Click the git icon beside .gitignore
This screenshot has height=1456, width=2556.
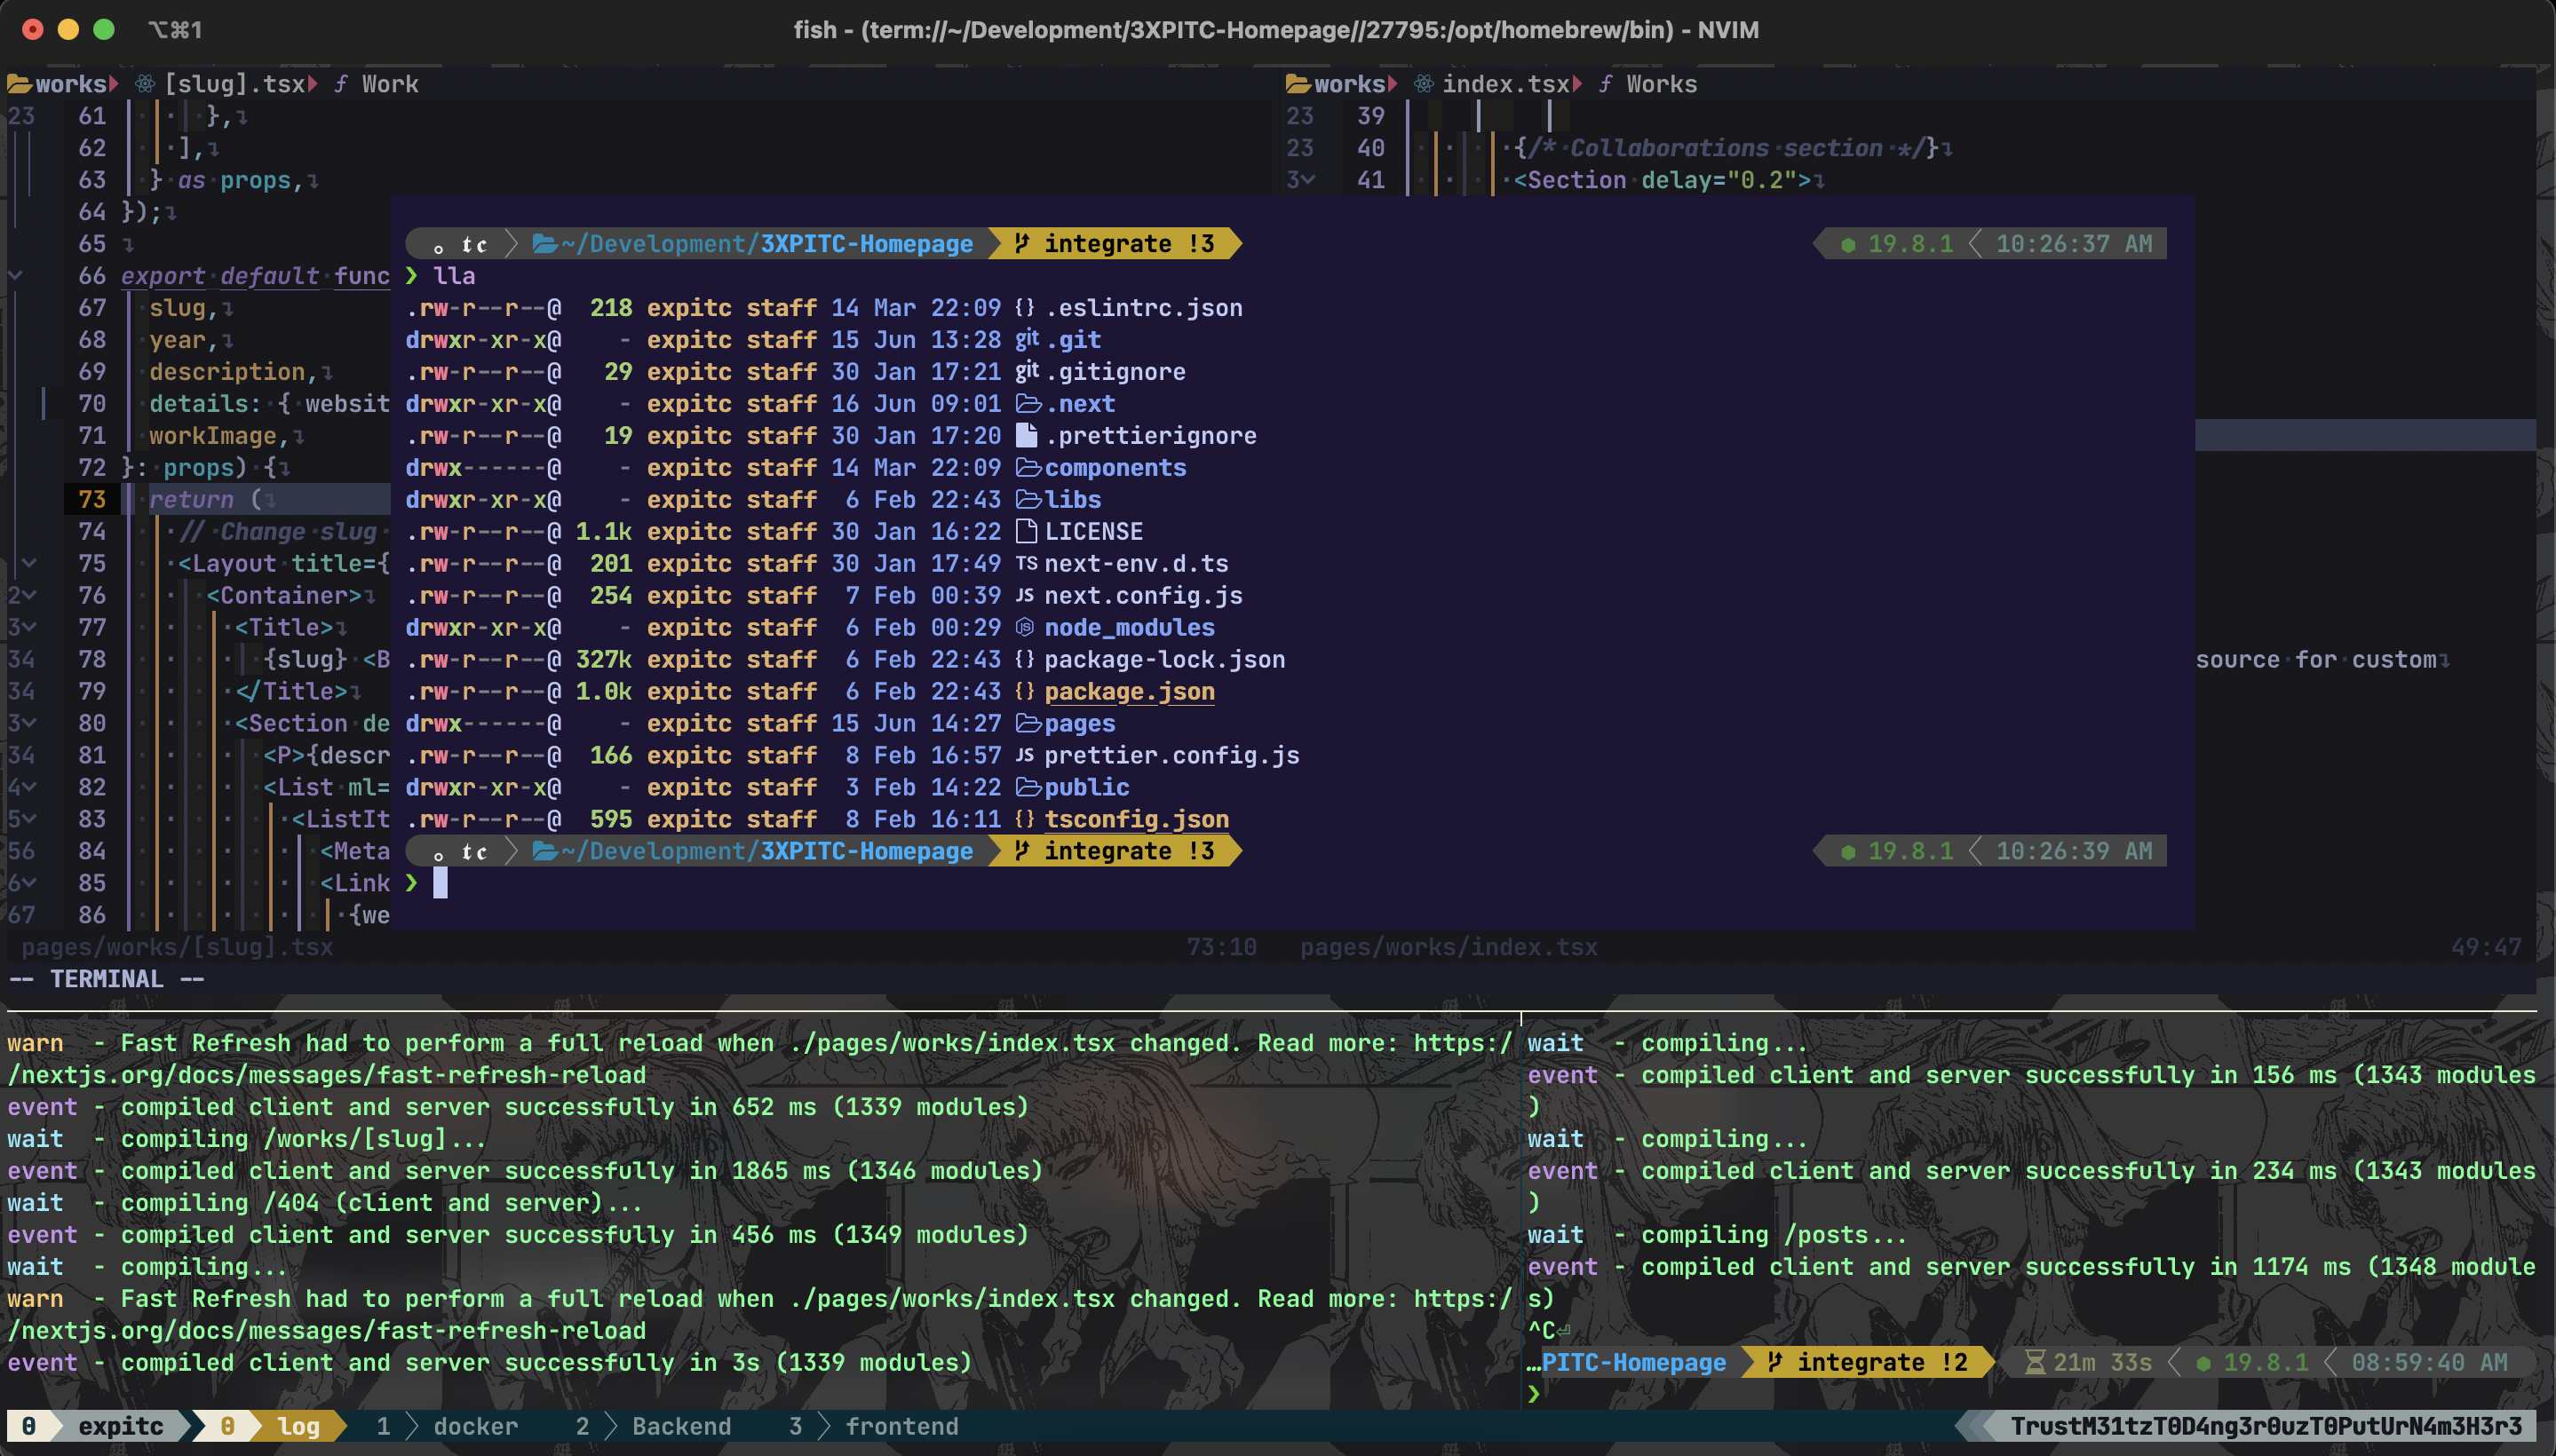click(1027, 372)
